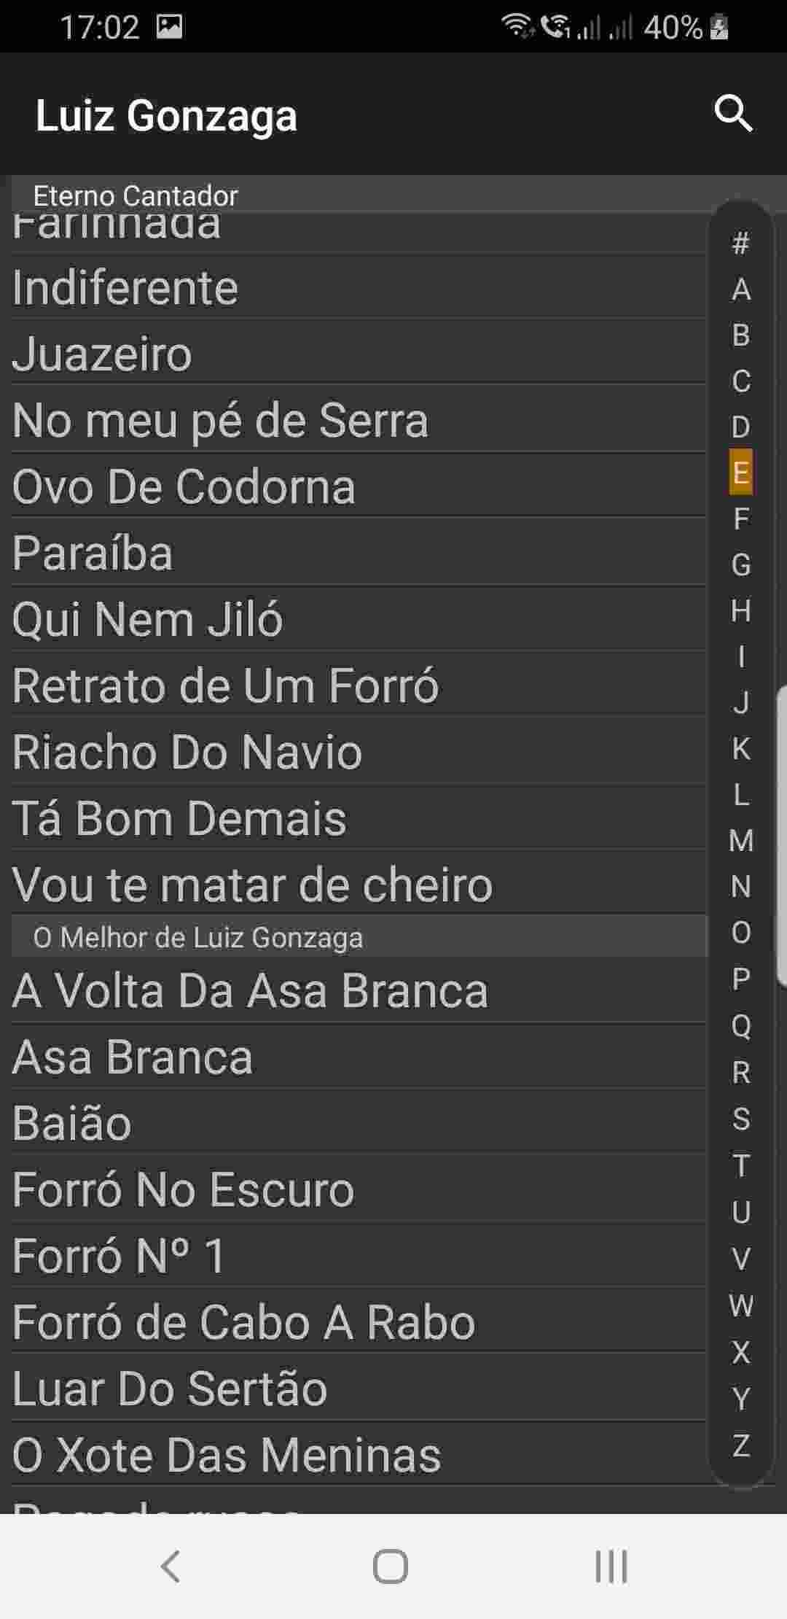Select Qui Nem Jiló from list
787x1619 pixels.
pos(147,619)
